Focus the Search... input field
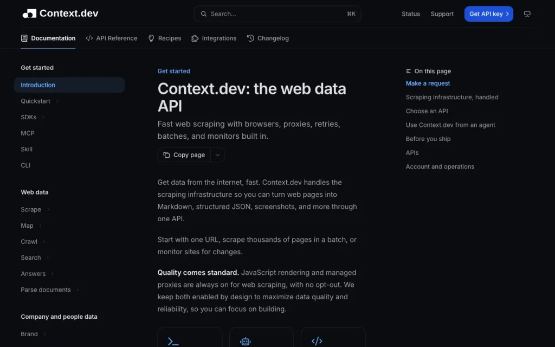 tap(277, 14)
